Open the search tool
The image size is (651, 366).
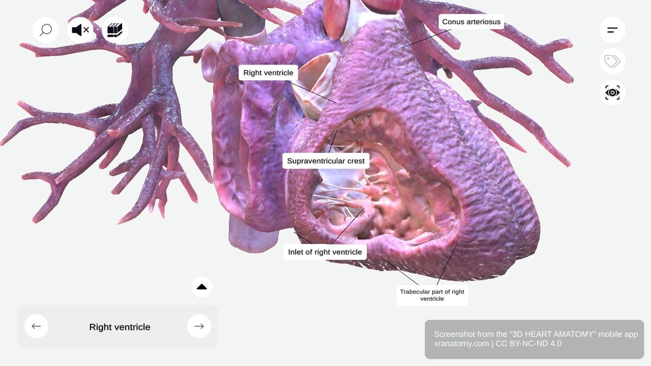(x=46, y=30)
